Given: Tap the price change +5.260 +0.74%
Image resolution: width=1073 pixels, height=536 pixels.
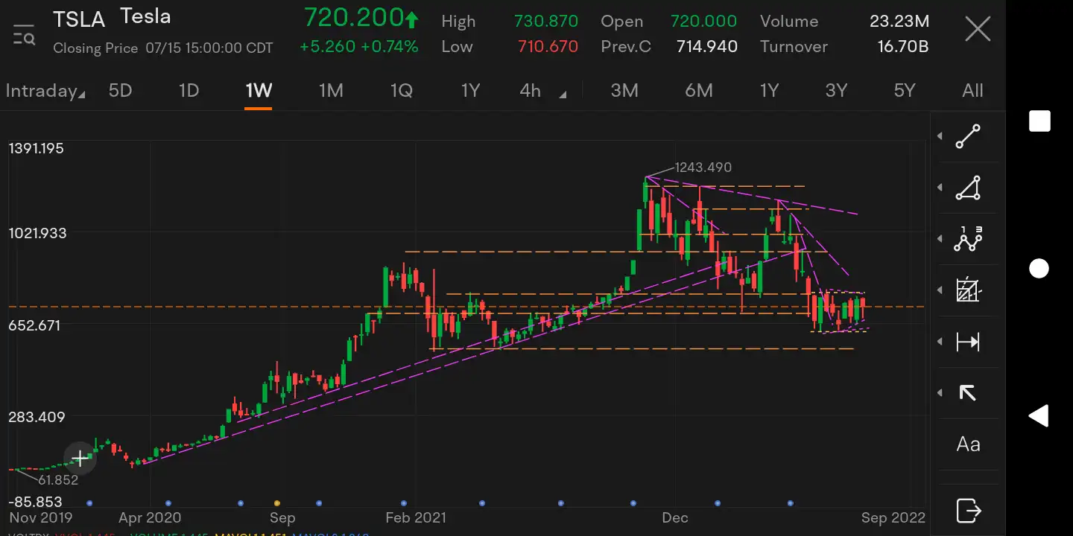Looking at the screenshot, I should tap(359, 47).
